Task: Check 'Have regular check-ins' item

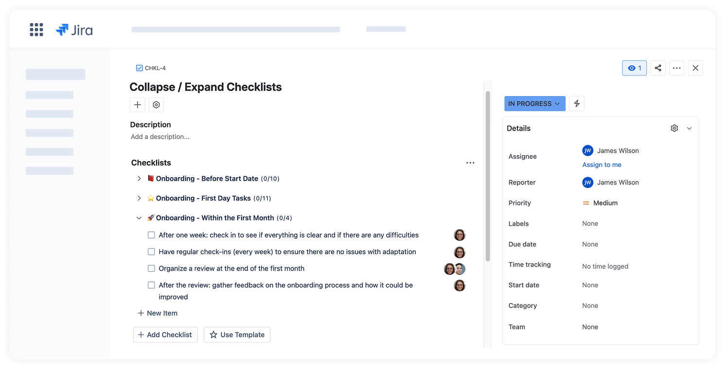Action: [x=151, y=252]
